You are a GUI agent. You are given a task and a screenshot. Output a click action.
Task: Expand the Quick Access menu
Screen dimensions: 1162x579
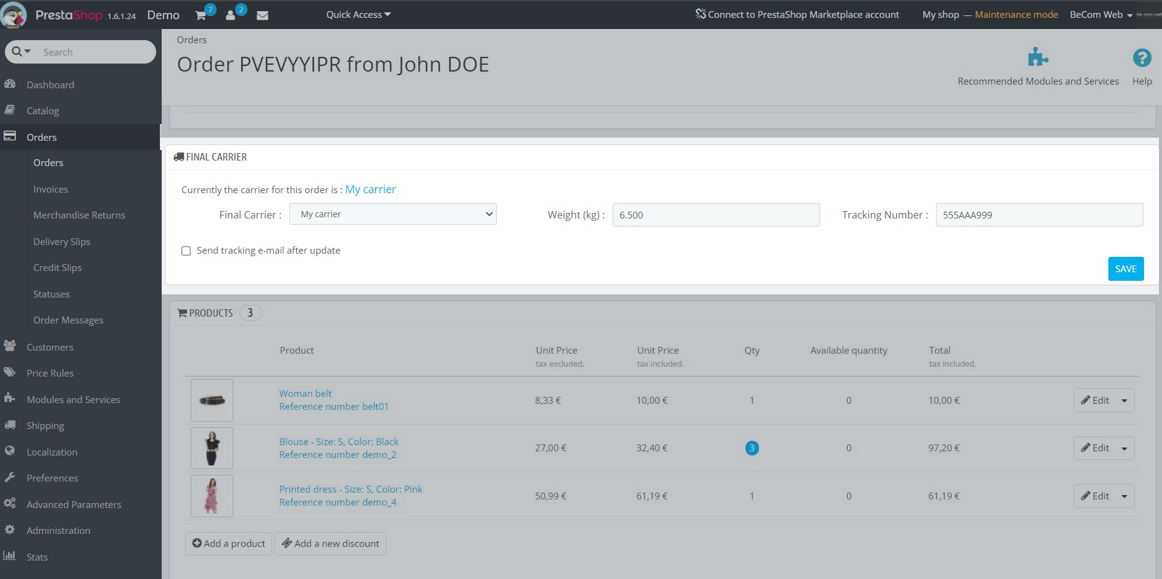[358, 15]
